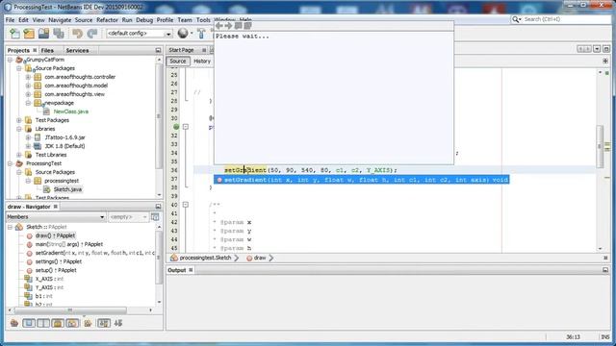The width and height of the screenshot is (616, 346).
Task: Click the breadcrumb bar close icon at right
Action: coord(605,258)
